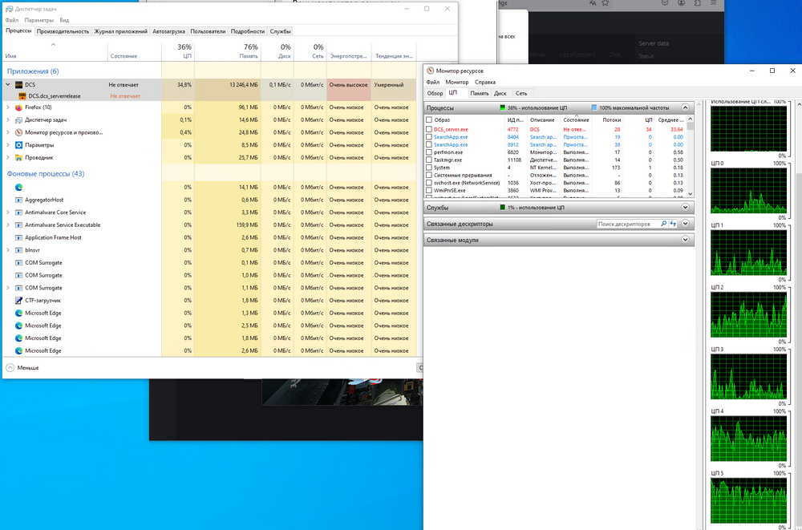Viewport: 802px width, 530px height.
Task: Click the Имя column header
Action: coord(55,51)
